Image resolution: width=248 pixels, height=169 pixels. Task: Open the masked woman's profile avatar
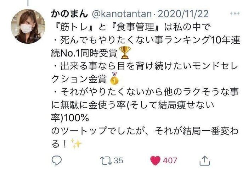click(x=28, y=27)
